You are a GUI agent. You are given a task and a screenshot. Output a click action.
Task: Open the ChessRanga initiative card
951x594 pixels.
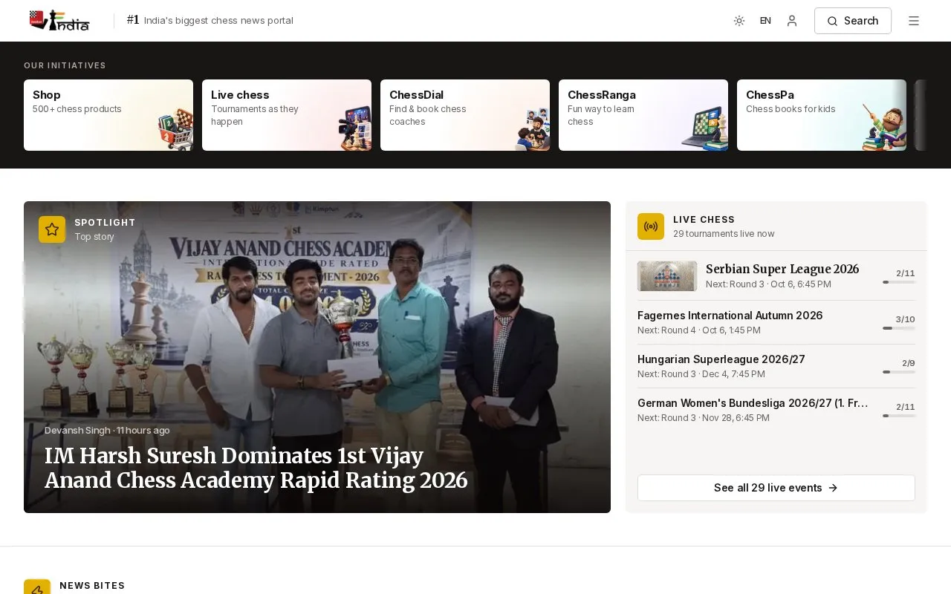tap(643, 115)
